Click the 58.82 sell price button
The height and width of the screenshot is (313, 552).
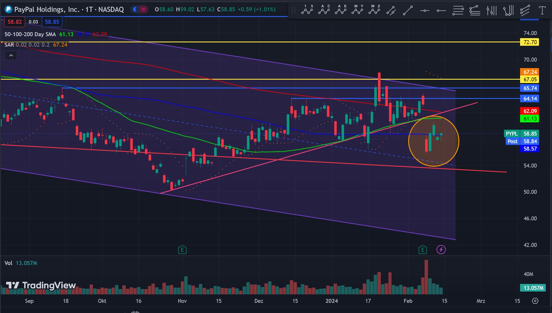(14, 22)
